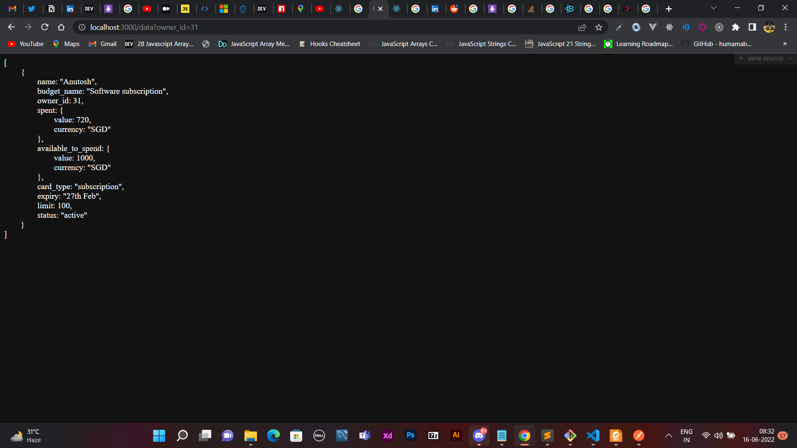Open the Wappalyzer extension popup

636,27
